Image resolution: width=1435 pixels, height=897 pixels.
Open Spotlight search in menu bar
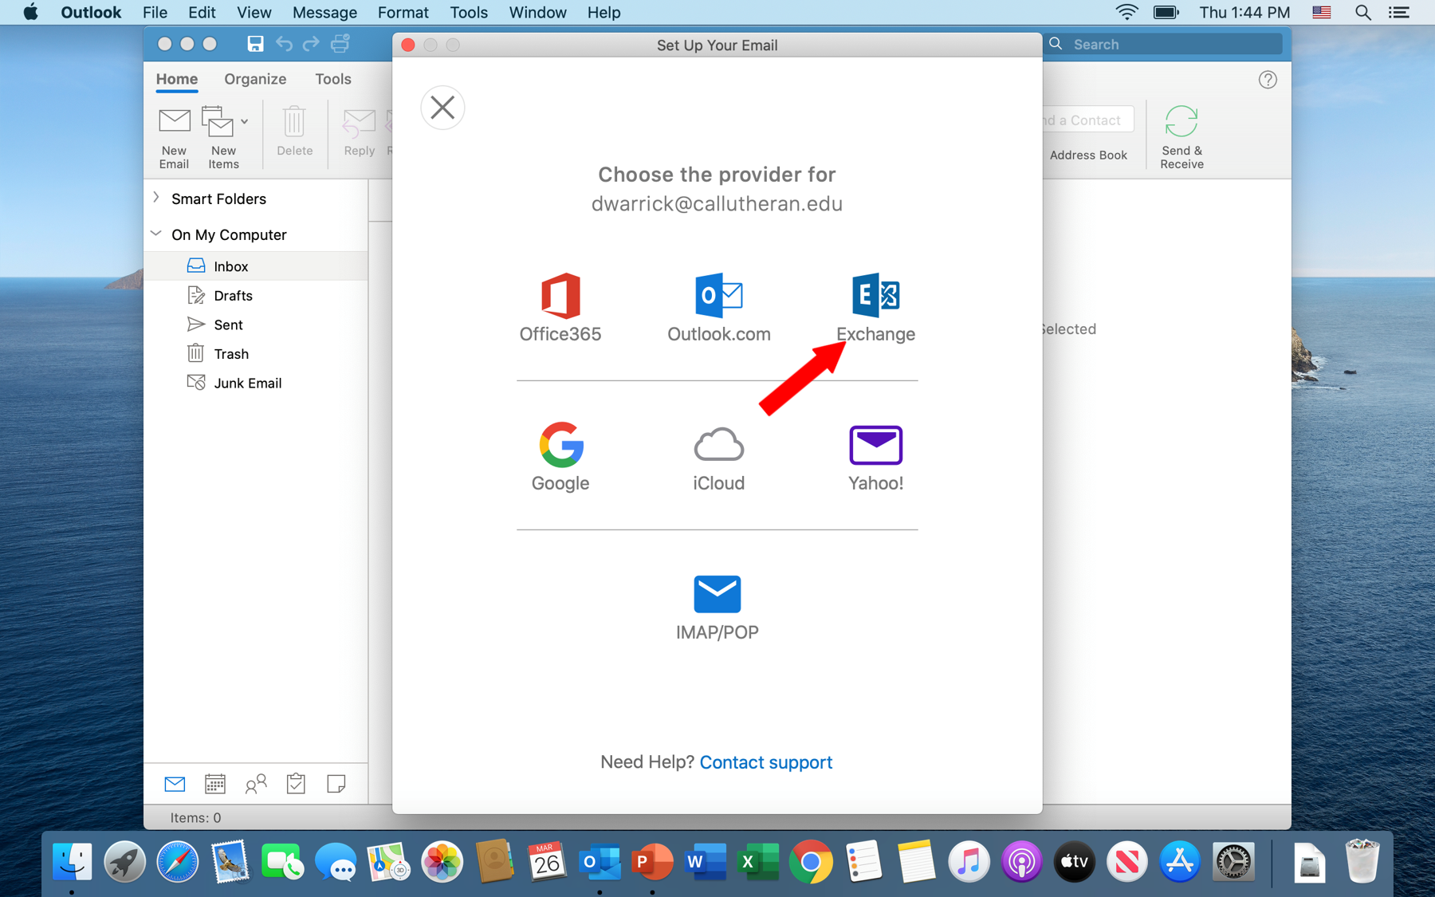point(1363,13)
